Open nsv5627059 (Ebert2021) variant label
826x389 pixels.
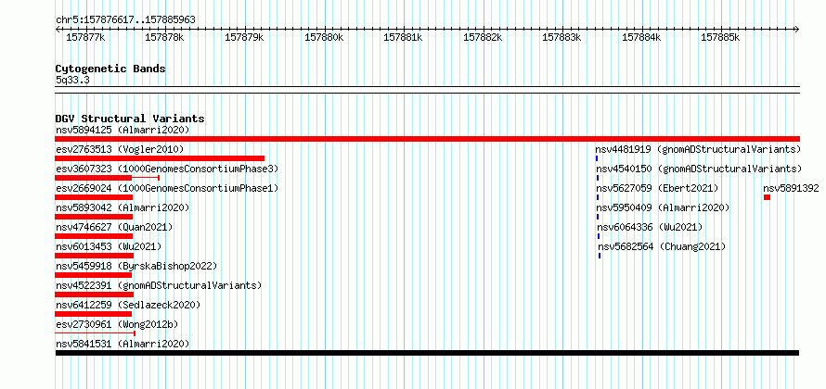coord(657,188)
